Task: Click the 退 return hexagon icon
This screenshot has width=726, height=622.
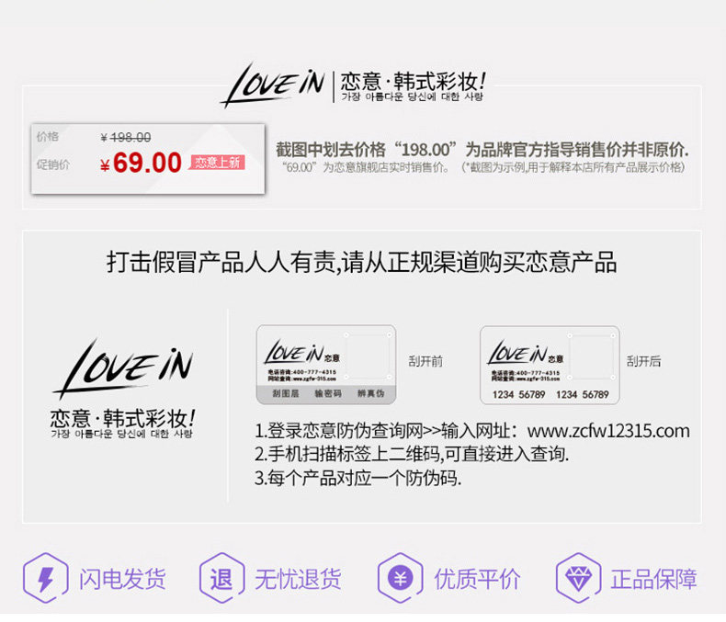Action: [x=221, y=578]
